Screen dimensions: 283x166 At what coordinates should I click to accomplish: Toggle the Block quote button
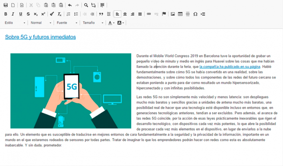pyautogui.click(x=101, y=14)
